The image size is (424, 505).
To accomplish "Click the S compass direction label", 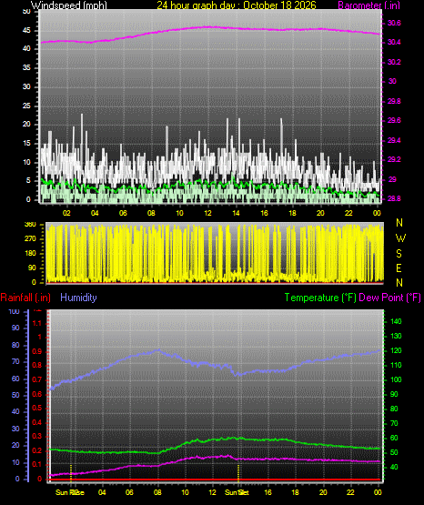I will pos(399,254).
